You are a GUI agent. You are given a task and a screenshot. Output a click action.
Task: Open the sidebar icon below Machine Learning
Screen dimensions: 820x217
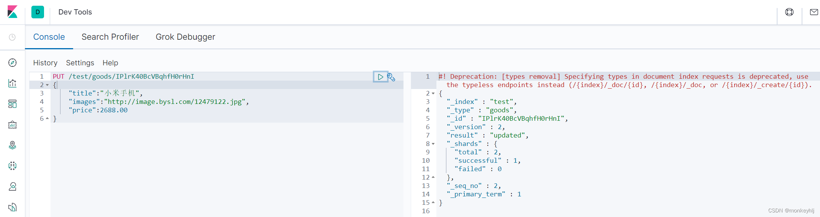pos(12,186)
